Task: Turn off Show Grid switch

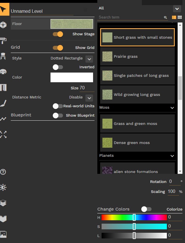Action: [58, 48]
